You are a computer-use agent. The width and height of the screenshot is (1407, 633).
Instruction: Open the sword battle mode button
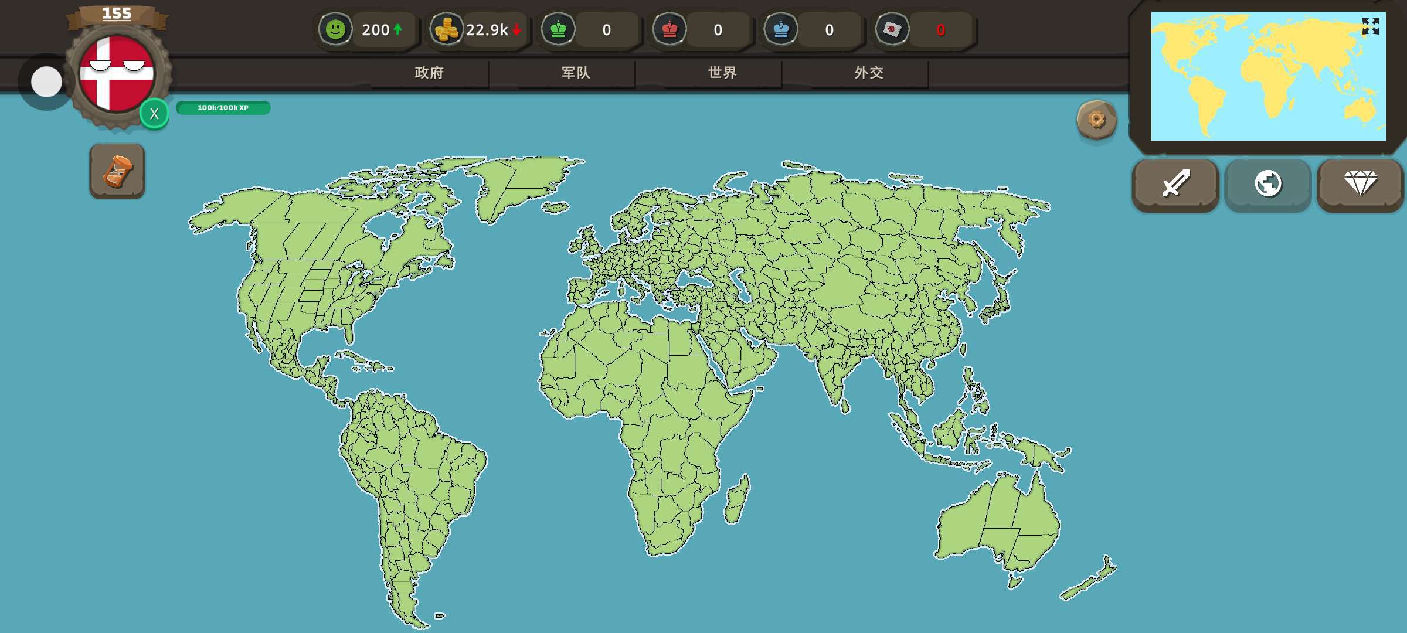pyautogui.click(x=1175, y=184)
